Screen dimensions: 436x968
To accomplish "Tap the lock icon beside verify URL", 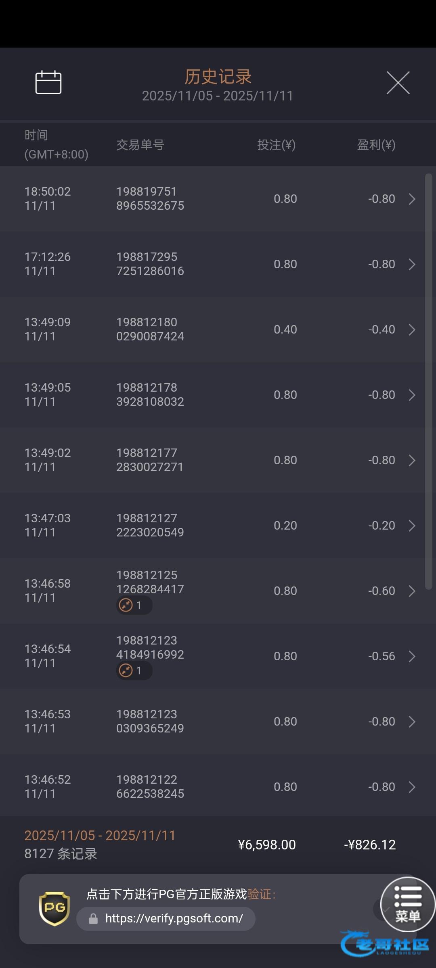I will click(93, 919).
